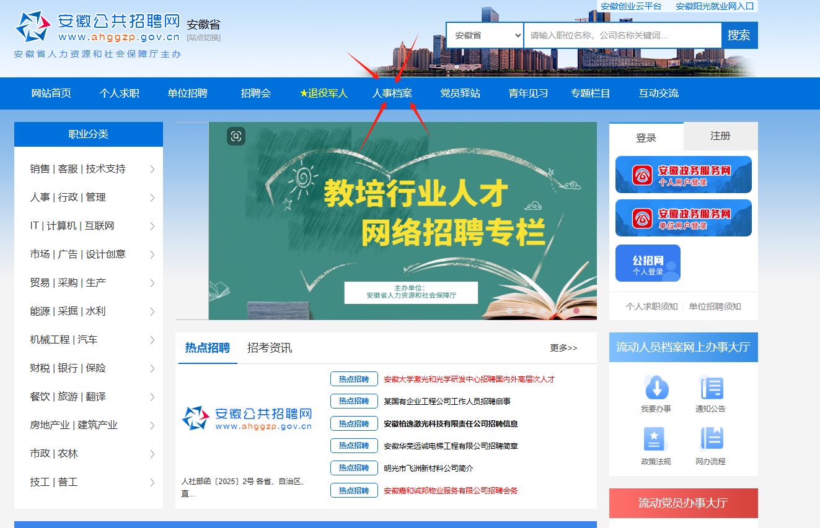The width and height of the screenshot is (820, 528).
Task: Open 人事档案 navigation item
Action: [x=392, y=93]
